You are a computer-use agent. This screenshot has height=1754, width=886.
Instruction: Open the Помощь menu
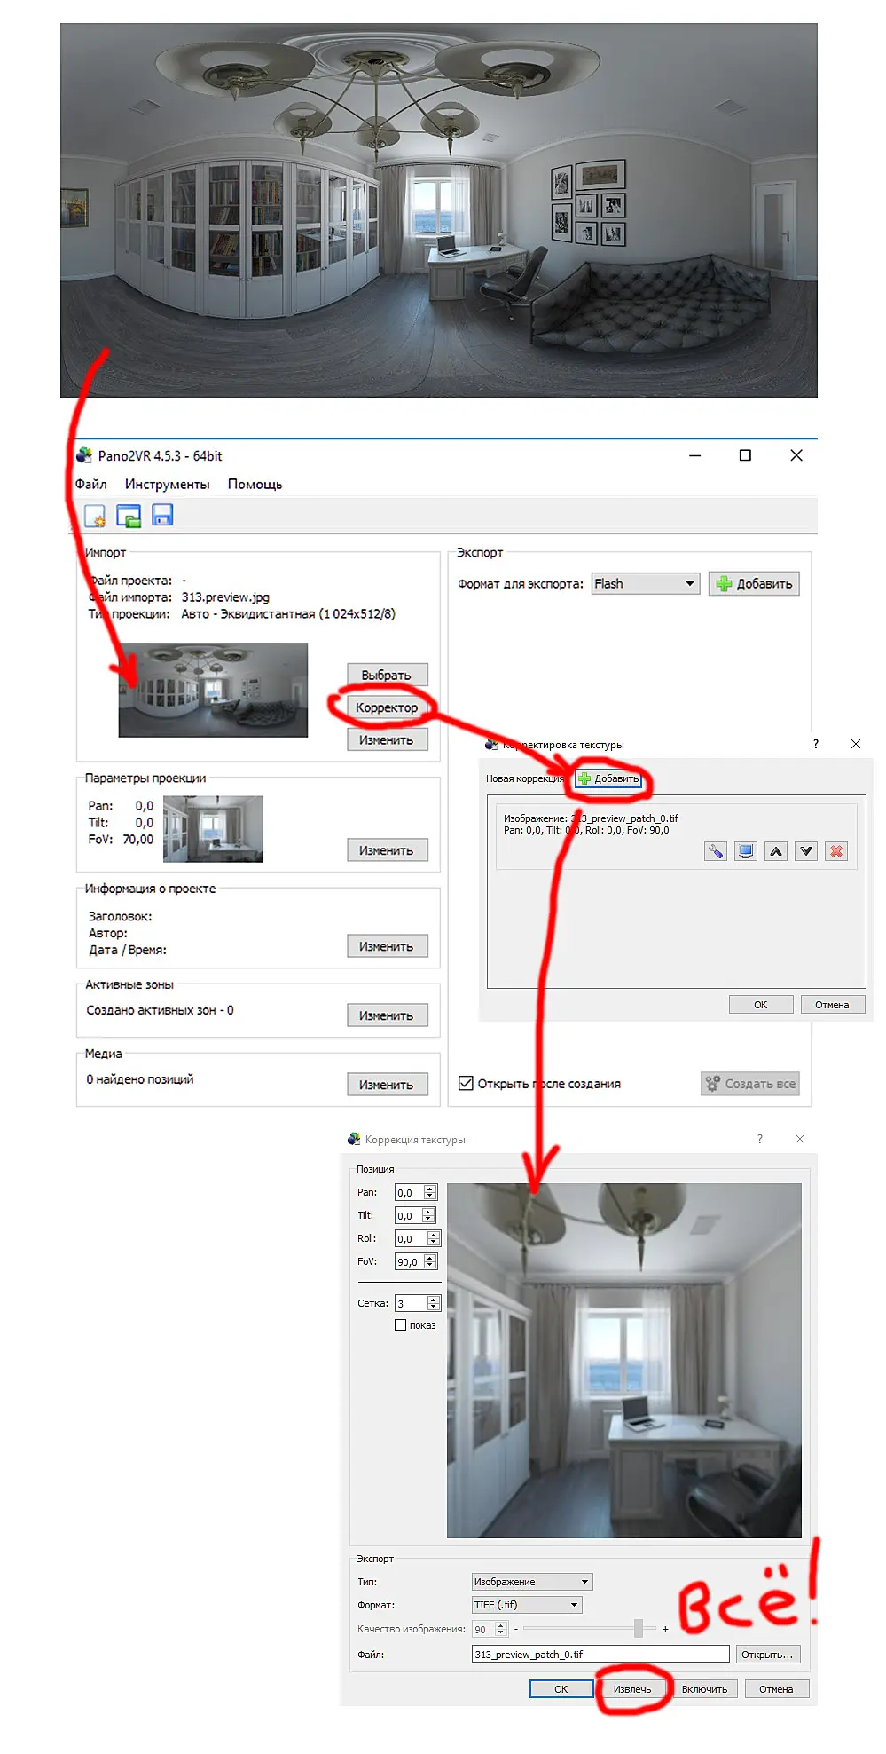(x=255, y=484)
